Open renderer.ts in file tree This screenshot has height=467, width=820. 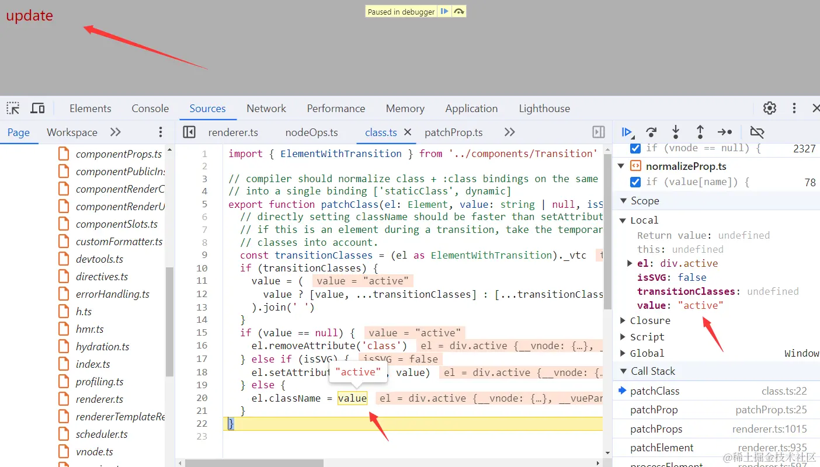pyautogui.click(x=99, y=399)
